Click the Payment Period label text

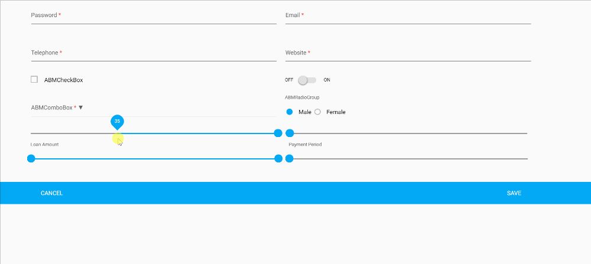pyautogui.click(x=305, y=145)
